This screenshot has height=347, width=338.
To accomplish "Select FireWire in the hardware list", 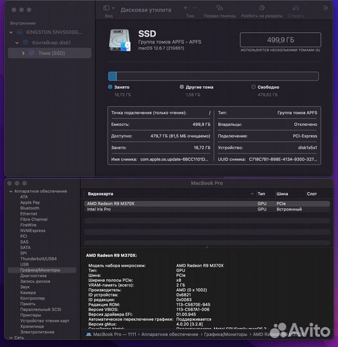I will click(28, 225).
